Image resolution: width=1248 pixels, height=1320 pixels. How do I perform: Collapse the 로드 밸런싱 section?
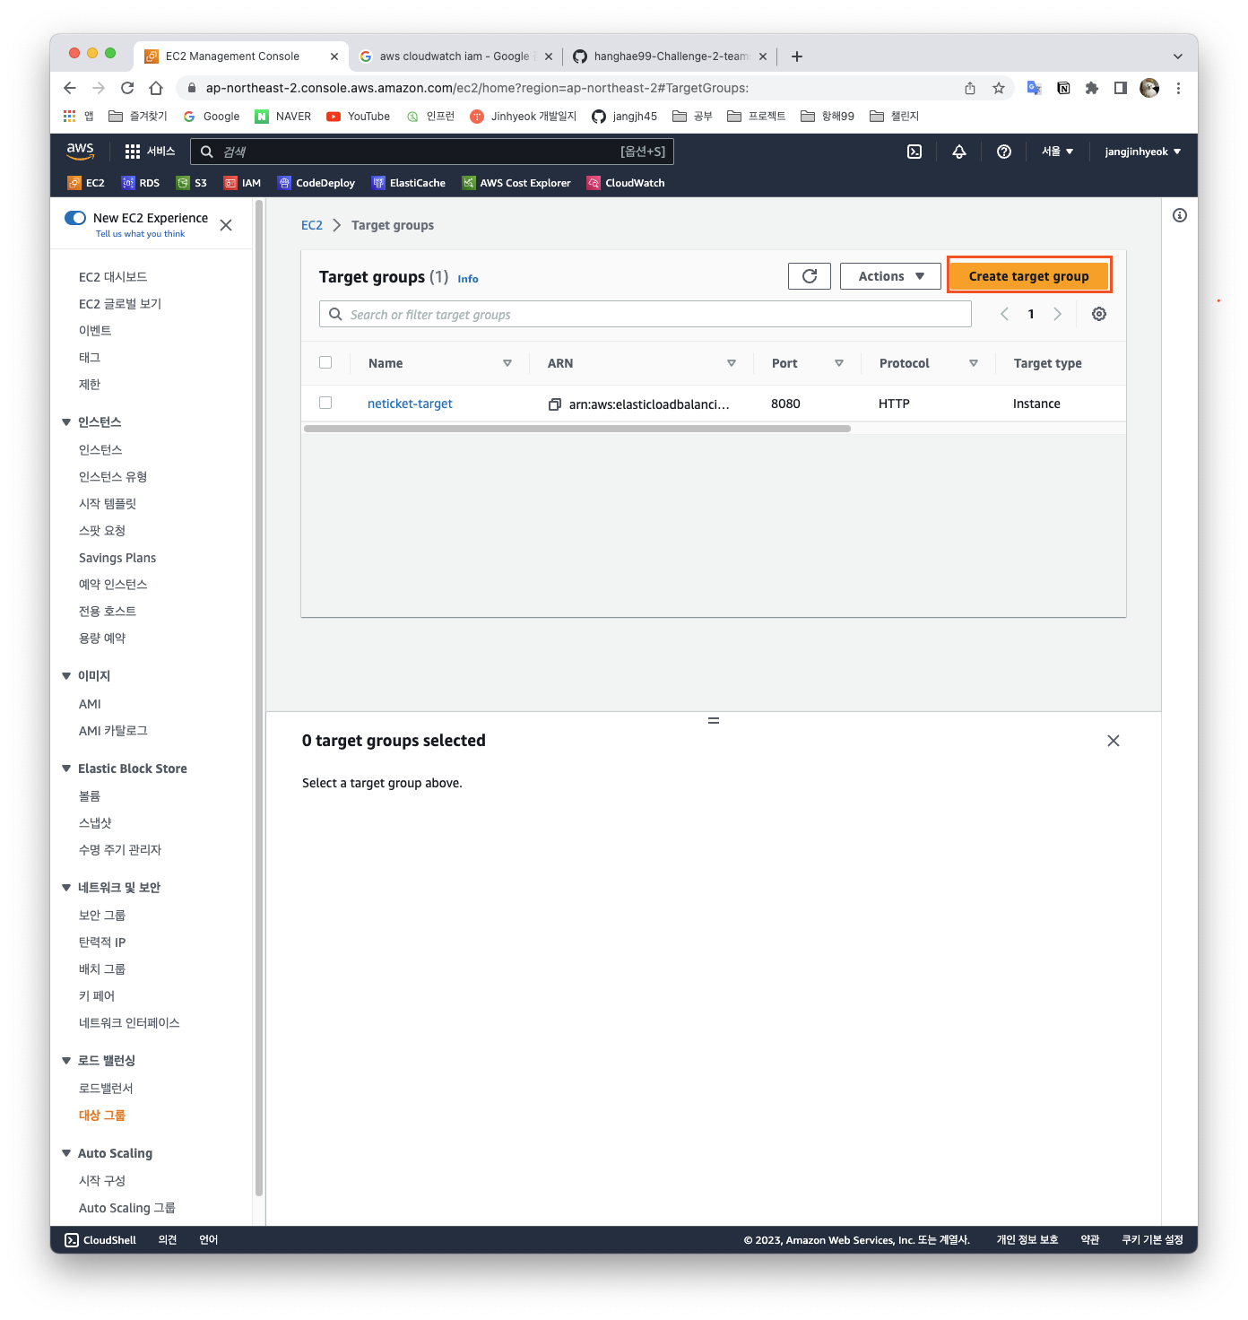click(x=66, y=1061)
